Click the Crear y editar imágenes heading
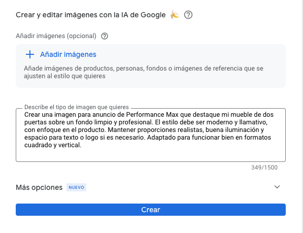 coord(91,15)
